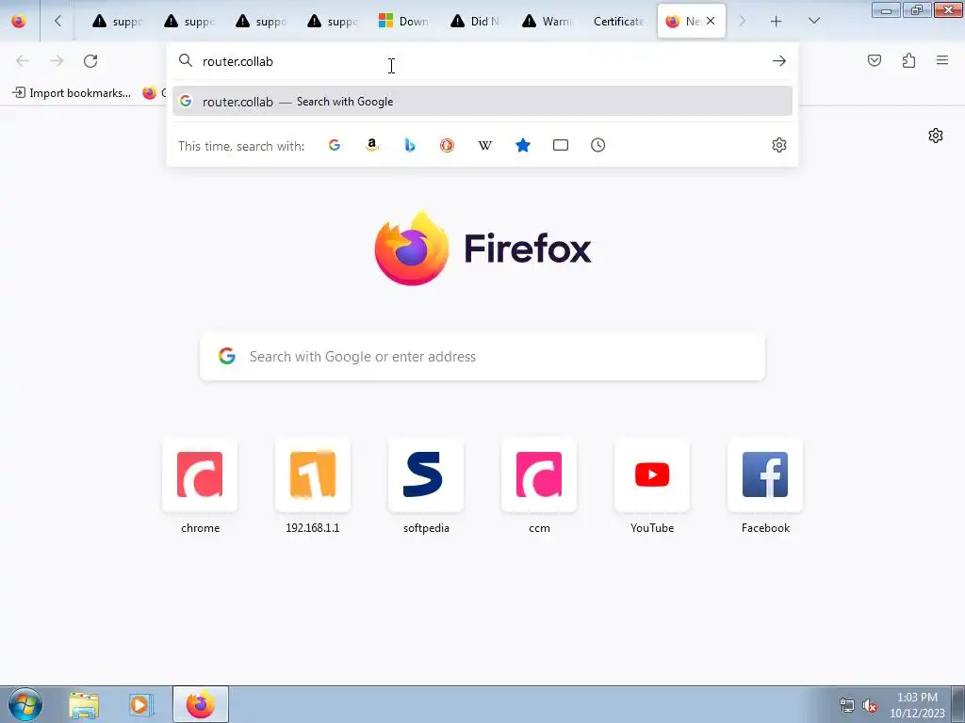
Task: Search in History using clock icon
Action: [598, 145]
